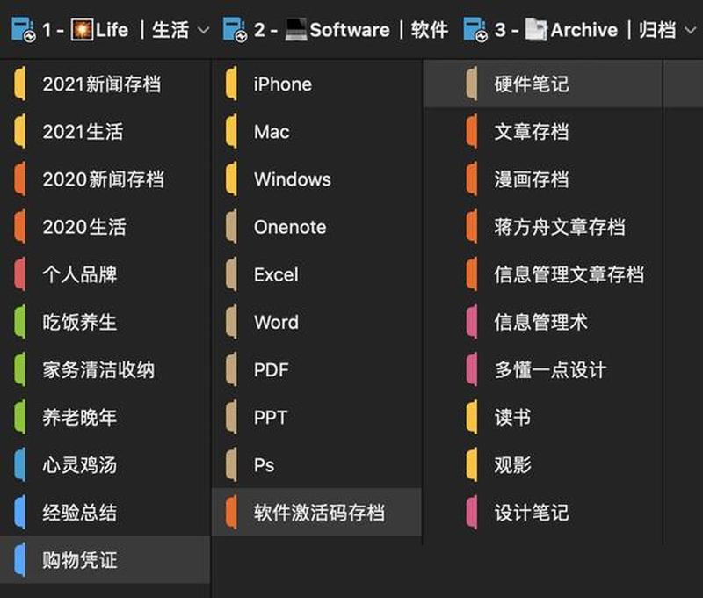Click red notebook icon for 个人品牌
Screen dimensions: 703x598
19,274
